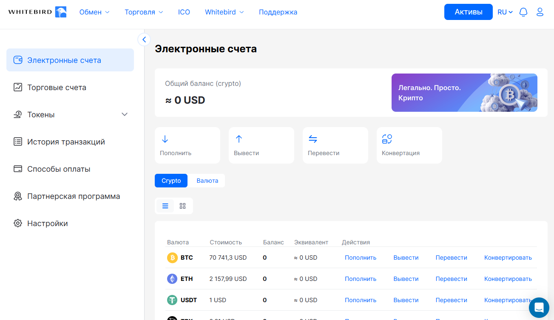Expand the Токены sidebar section

pos(125,114)
